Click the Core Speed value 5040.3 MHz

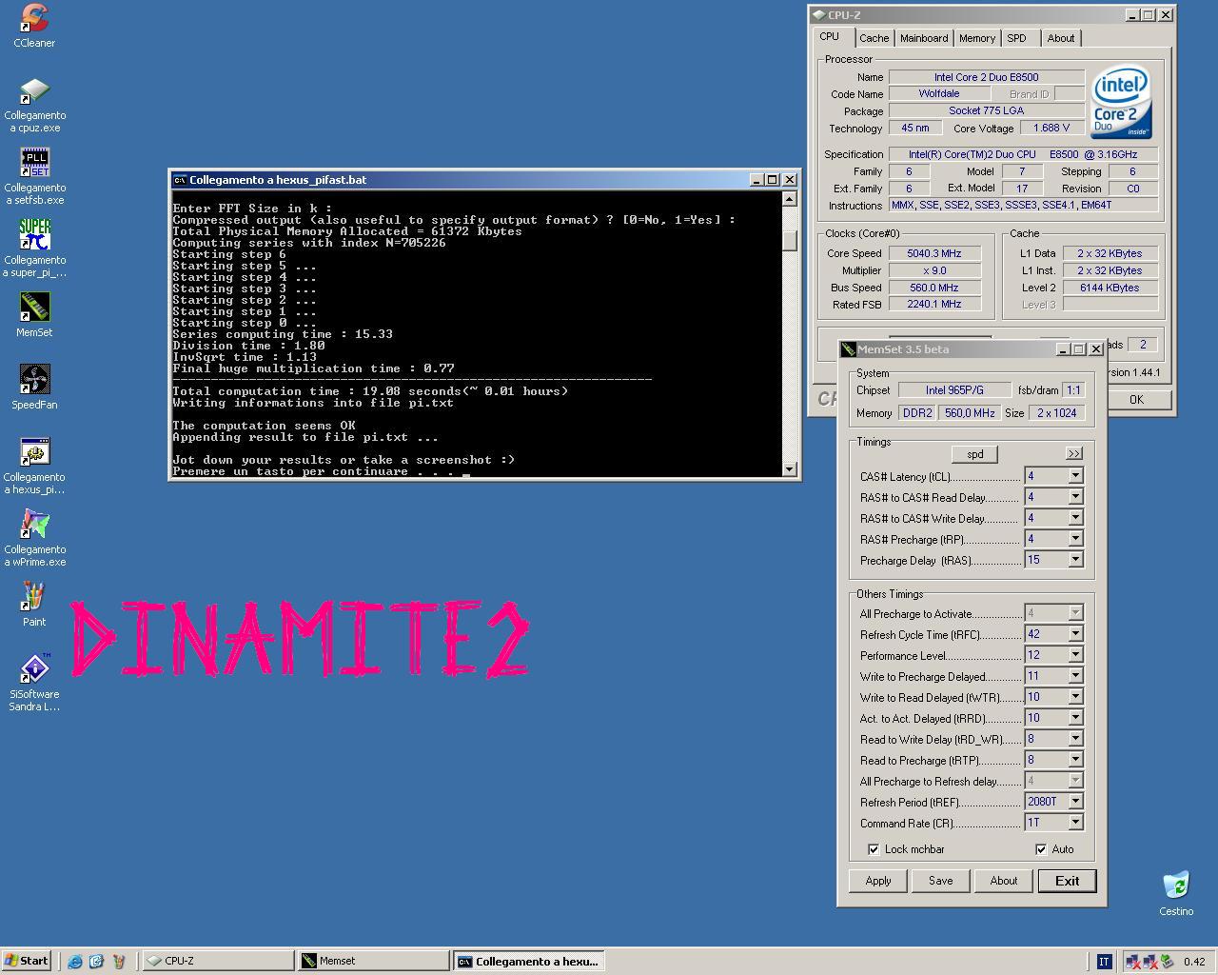(x=934, y=253)
